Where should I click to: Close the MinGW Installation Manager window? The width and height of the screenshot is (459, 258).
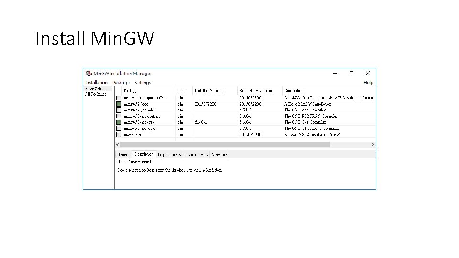click(367, 73)
